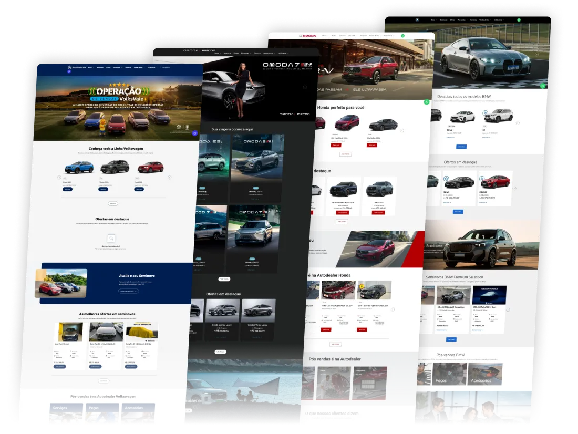Click the floating WhatsApp button on the BMW hero image

click(x=543, y=86)
